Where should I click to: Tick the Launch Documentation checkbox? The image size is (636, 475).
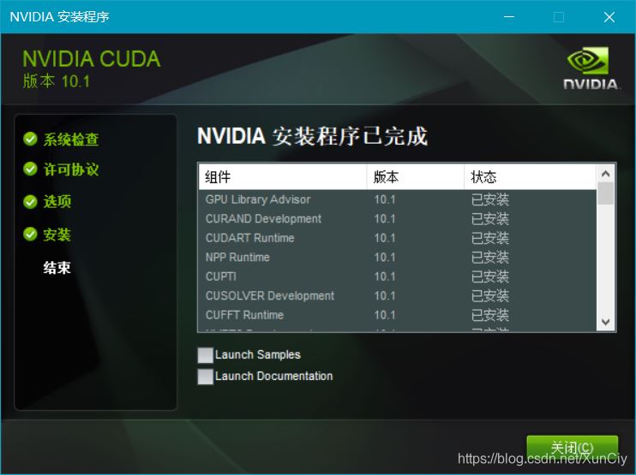[x=205, y=377]
